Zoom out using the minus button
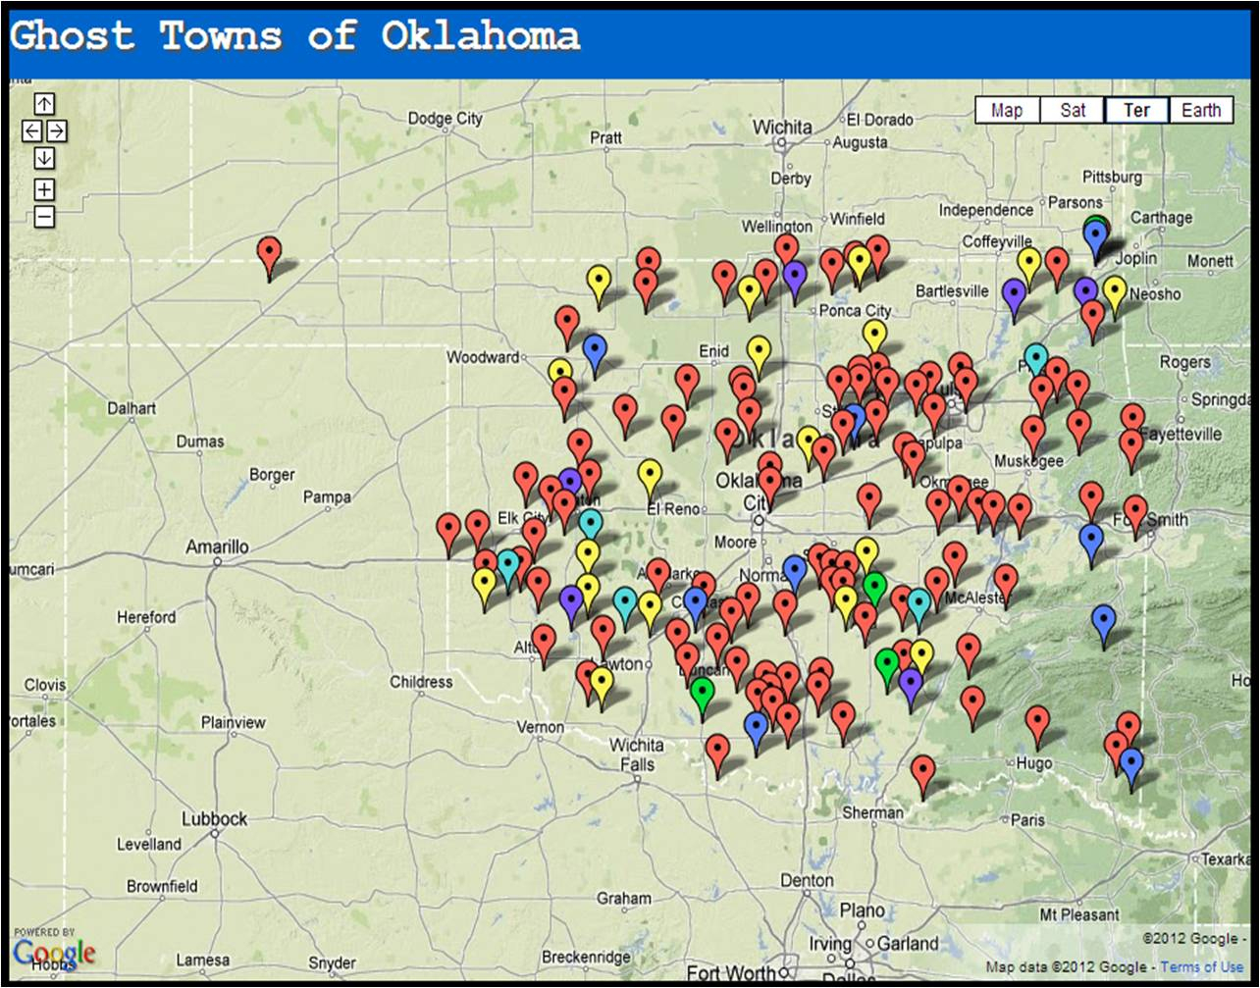Viewport: 1260px width, 988px height. [x=44, y=216]
